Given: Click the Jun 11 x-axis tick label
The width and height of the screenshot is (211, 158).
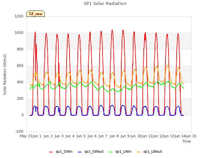Looking at the screenshot, I should [147, 136].
